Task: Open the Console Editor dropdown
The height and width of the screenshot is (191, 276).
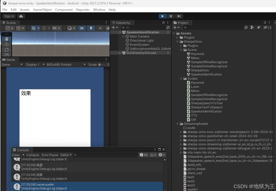Action: point(66,155)
